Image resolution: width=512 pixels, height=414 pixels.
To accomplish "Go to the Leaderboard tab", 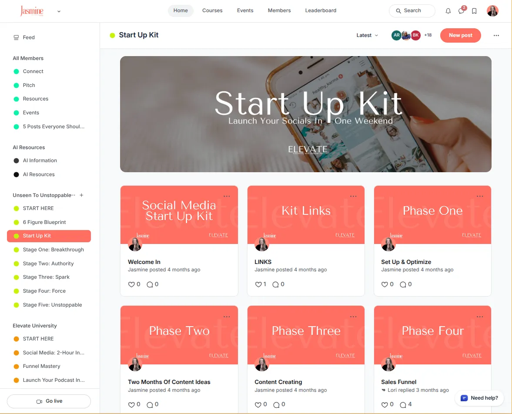I will 321,10.
